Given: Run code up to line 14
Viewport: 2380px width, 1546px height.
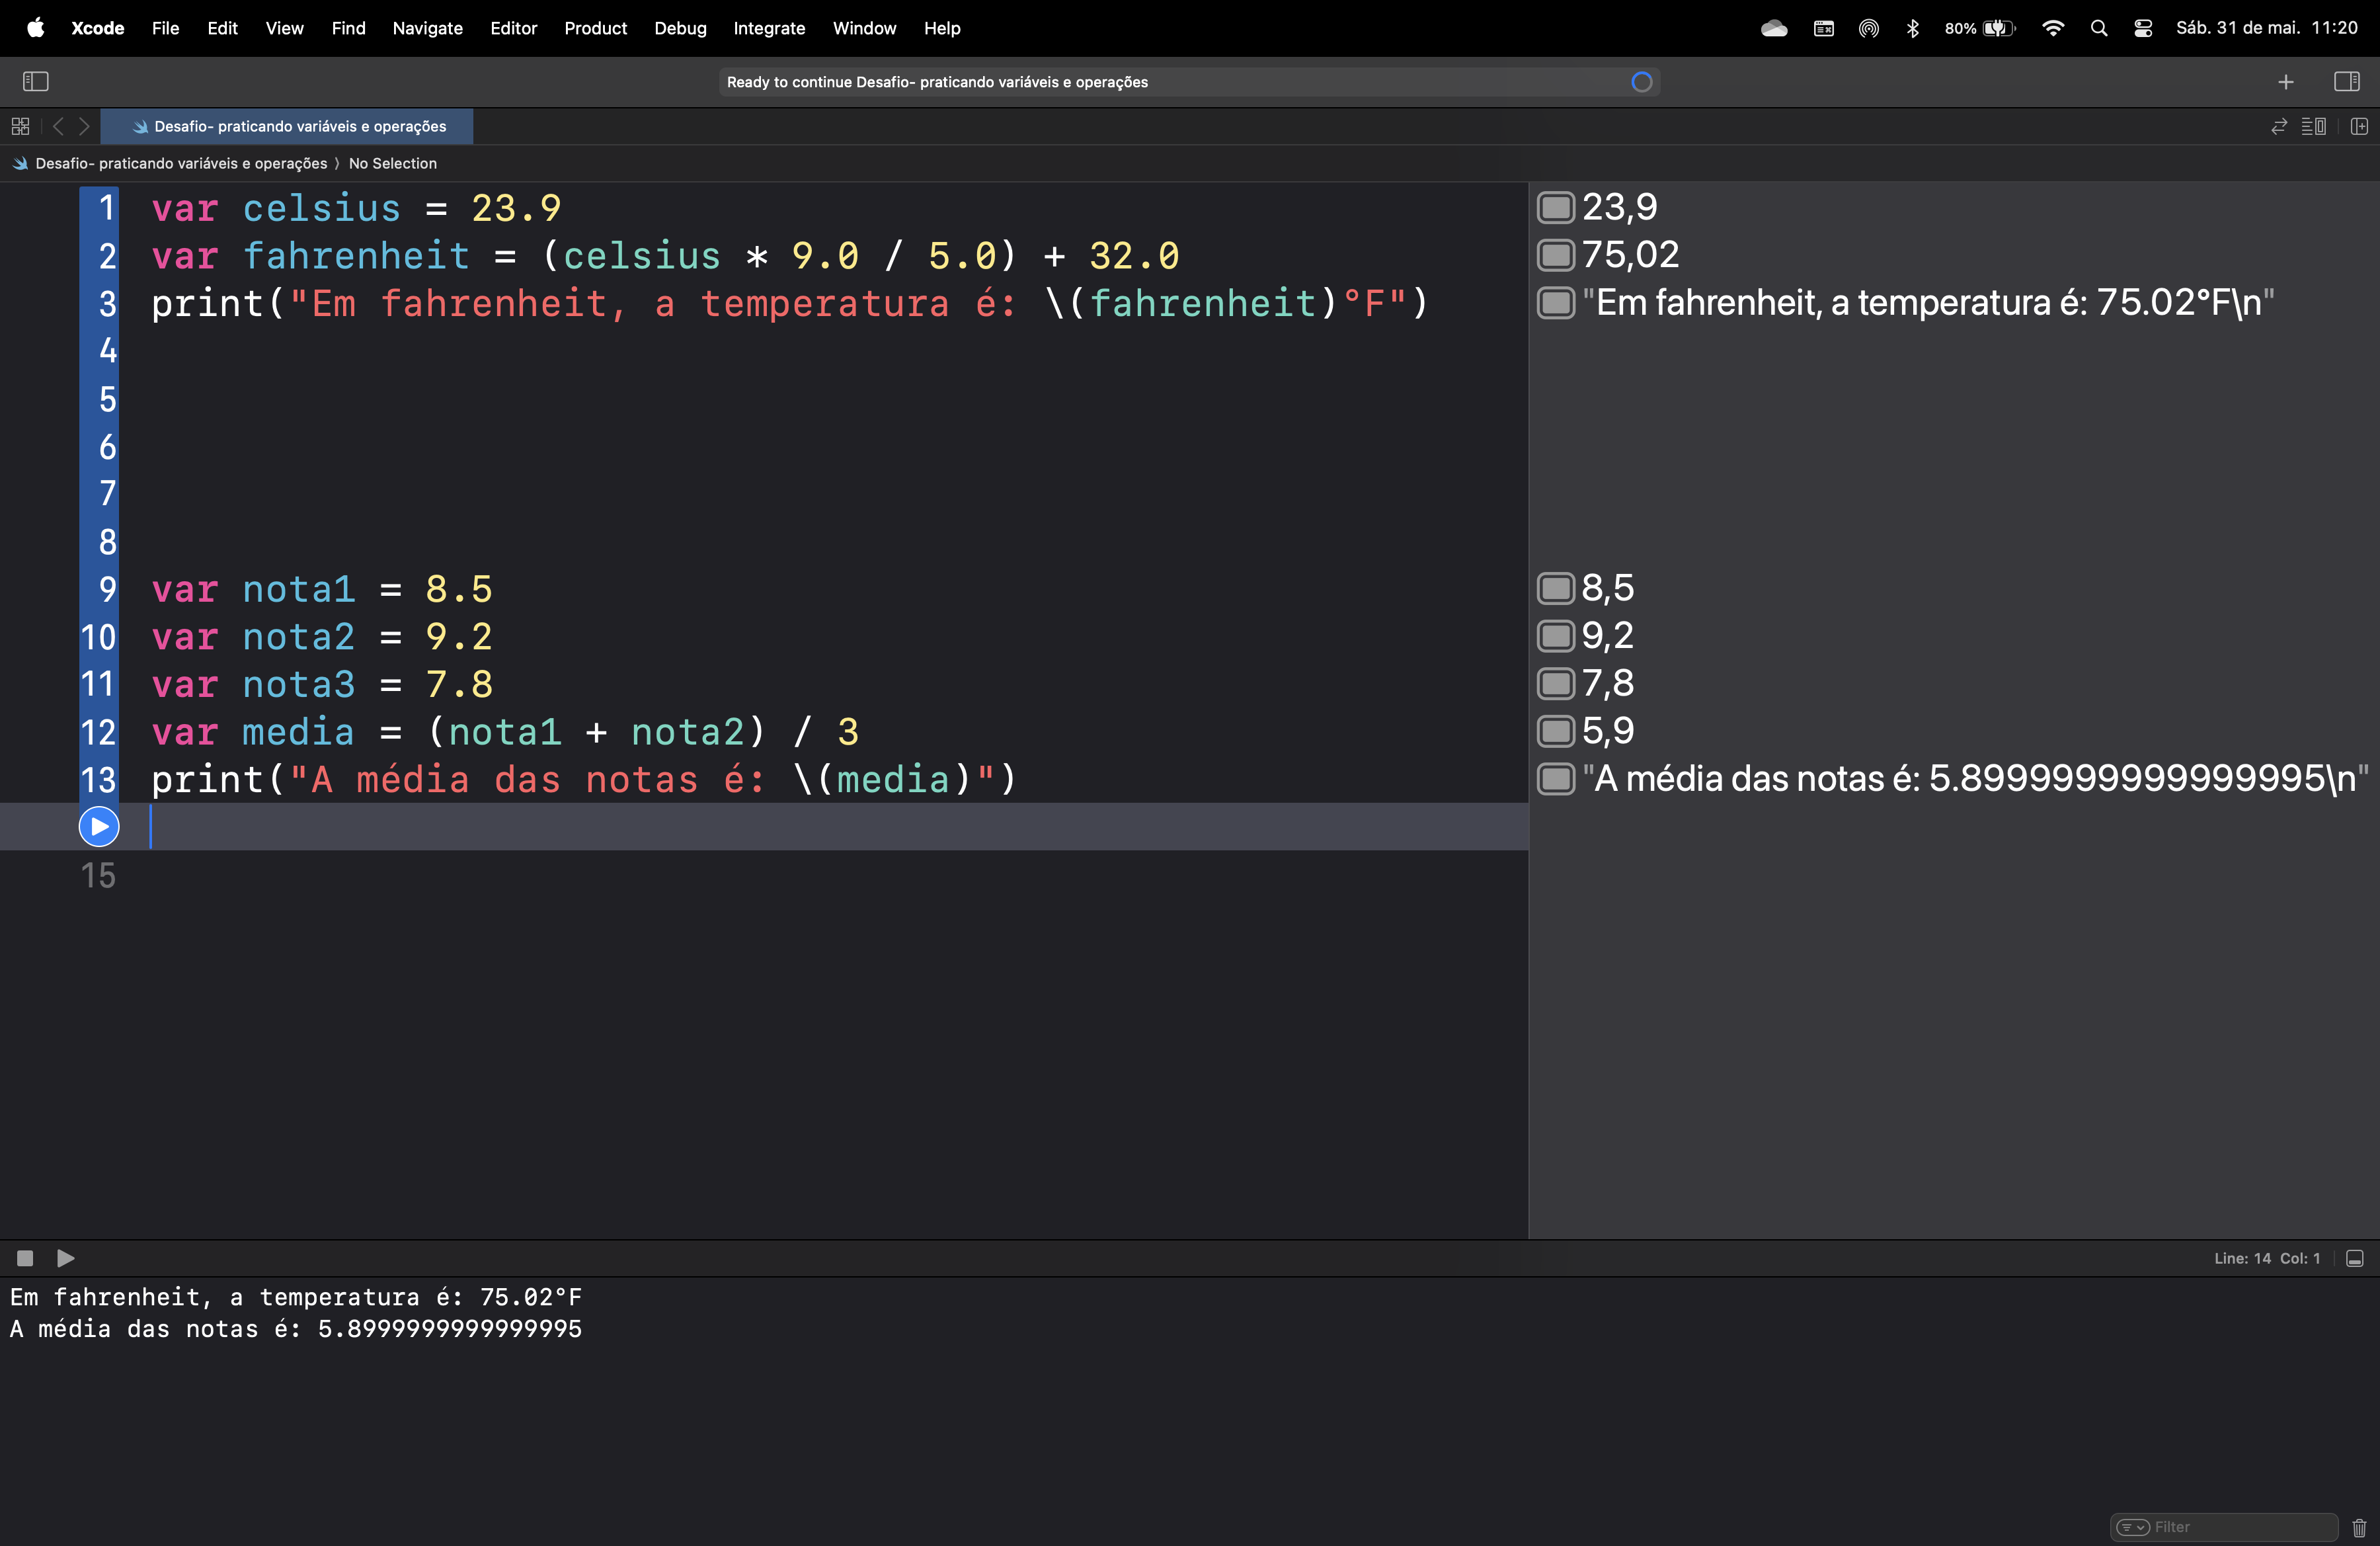Looking at the screenshot, I should point(99,826).
